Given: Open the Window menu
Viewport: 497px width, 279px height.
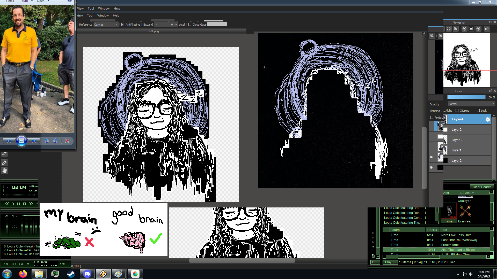Looking at the screenshot, I should click(x=104, y=9).
